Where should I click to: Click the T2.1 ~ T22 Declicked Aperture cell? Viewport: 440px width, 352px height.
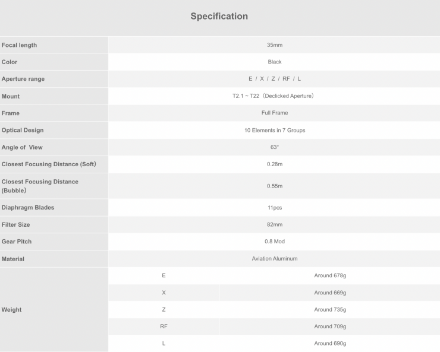274,96
